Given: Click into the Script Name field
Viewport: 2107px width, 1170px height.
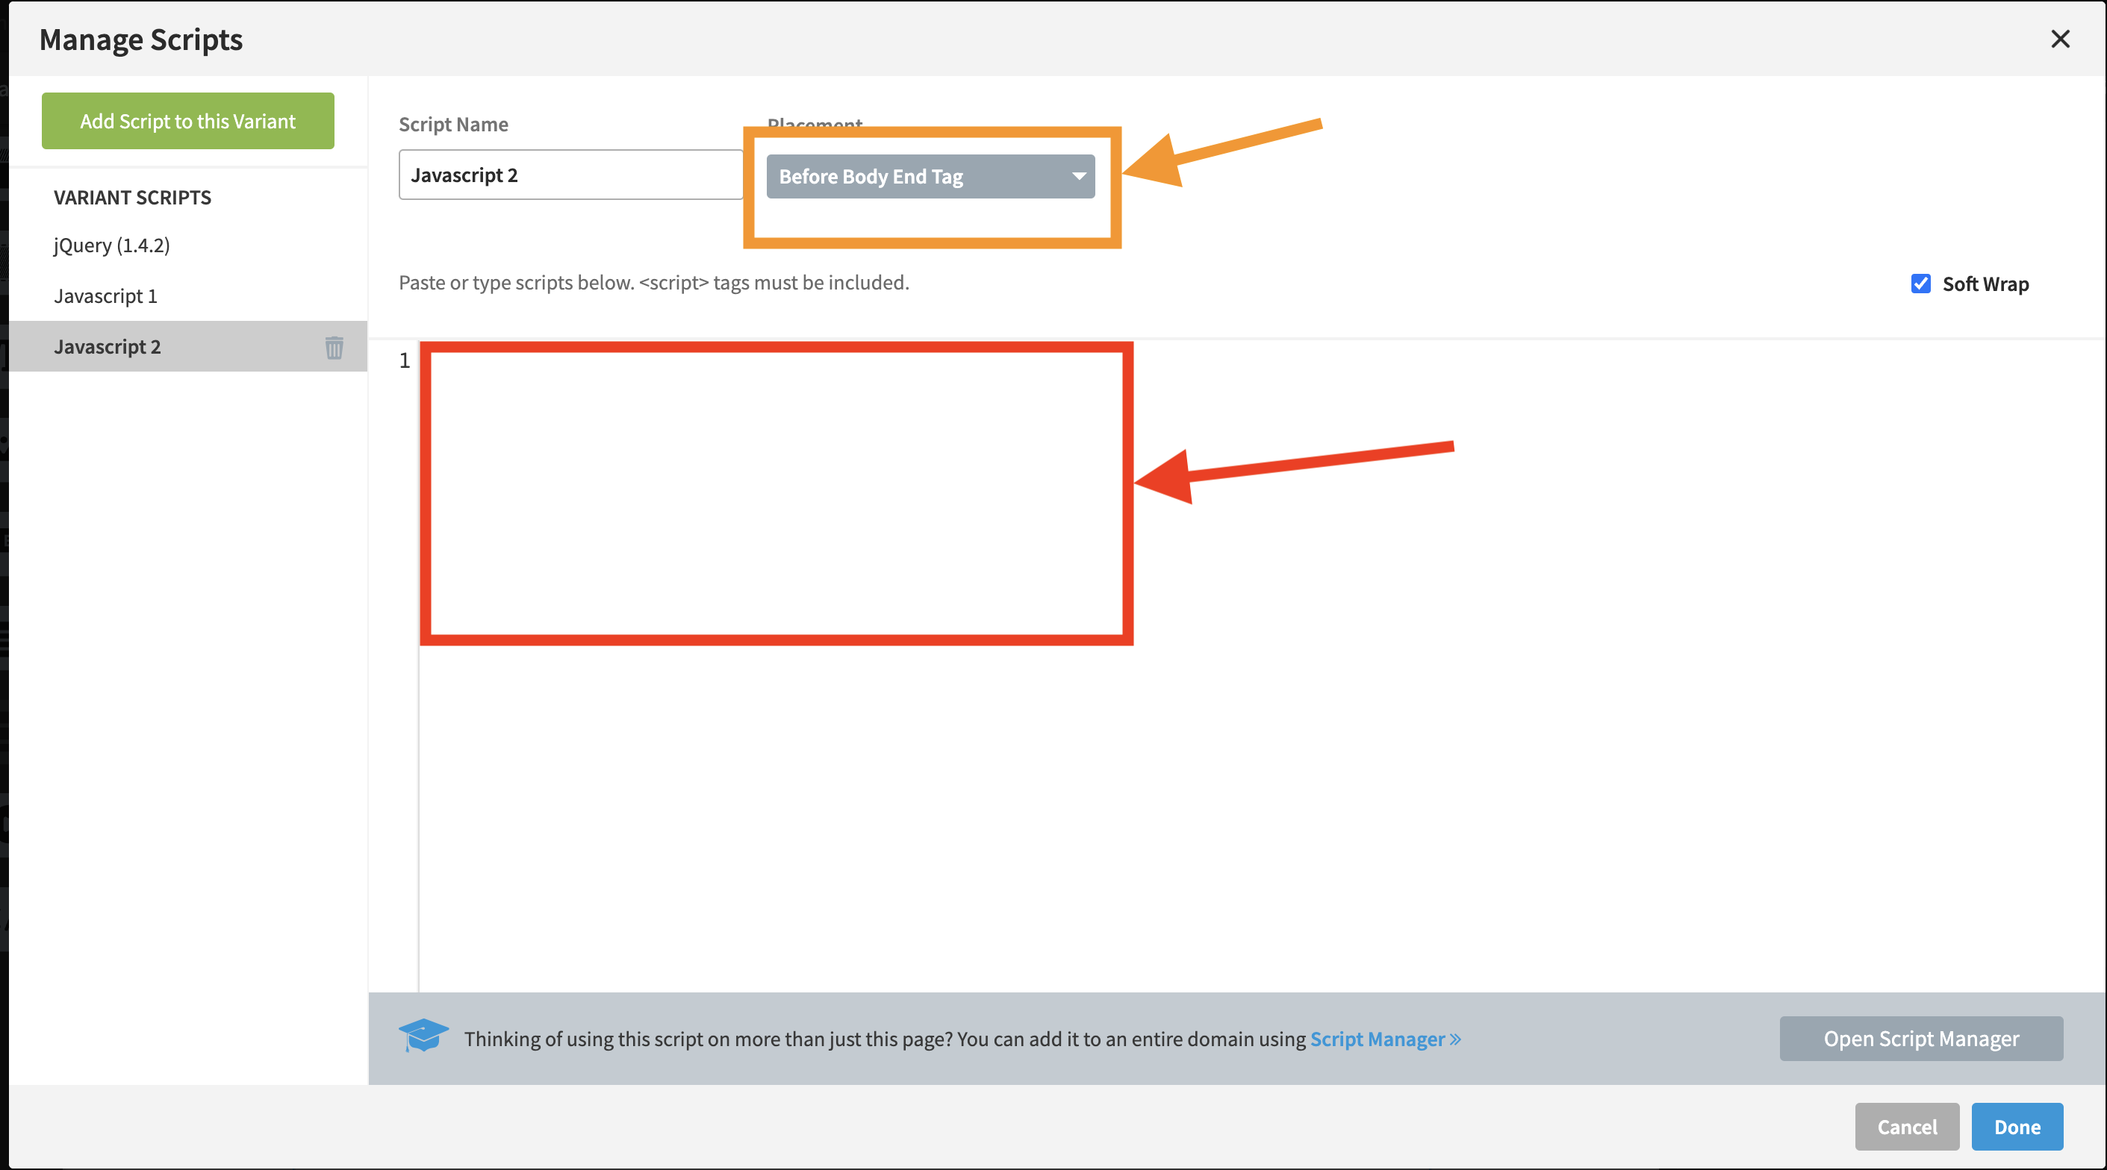Looking at the screenshot, I should (x=570, y=175).
